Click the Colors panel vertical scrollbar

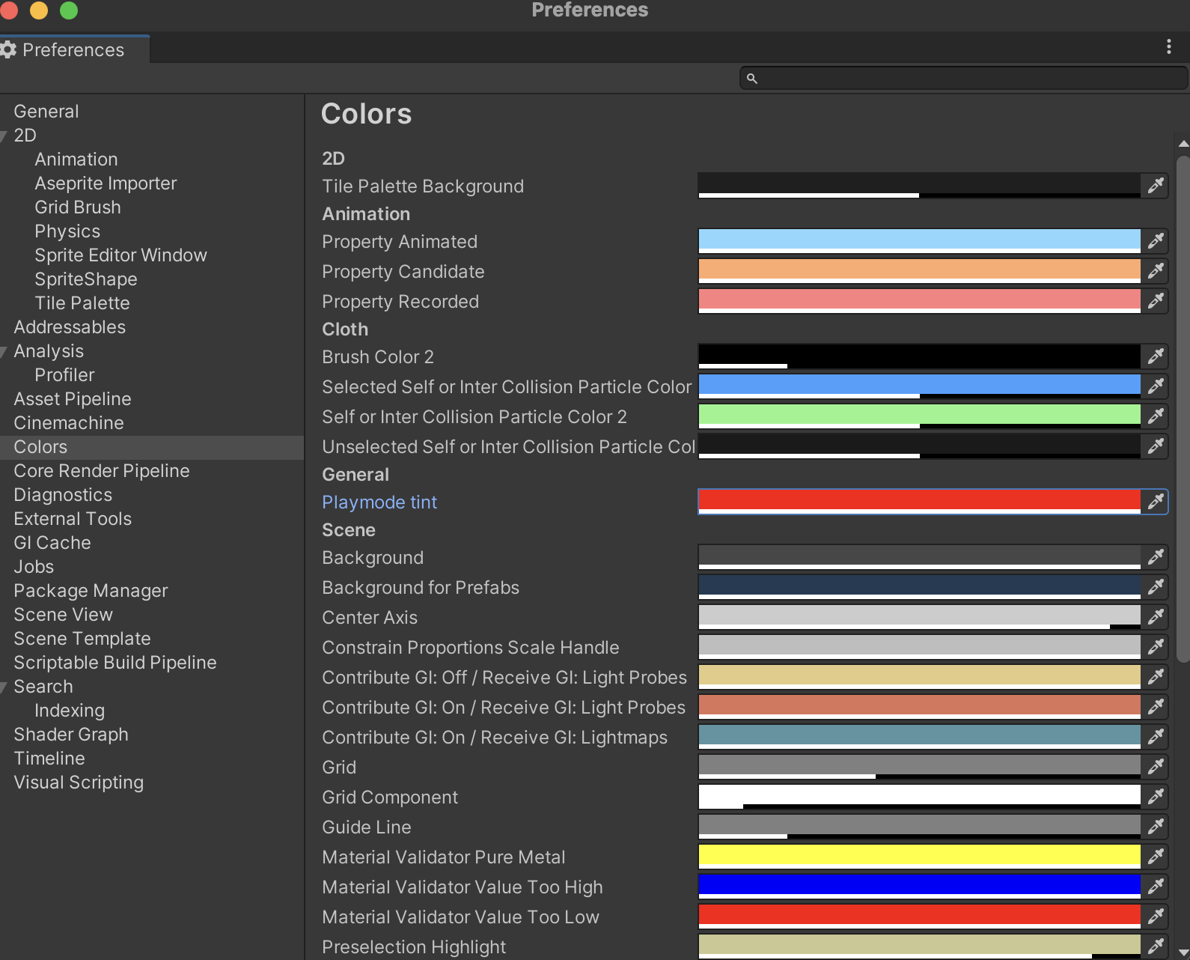[1183, 409]
